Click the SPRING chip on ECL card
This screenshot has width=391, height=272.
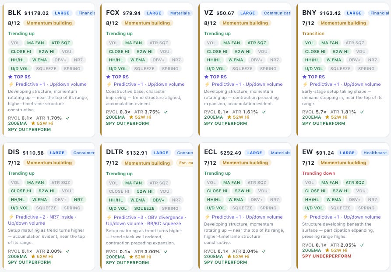click(x=268, y=208)
